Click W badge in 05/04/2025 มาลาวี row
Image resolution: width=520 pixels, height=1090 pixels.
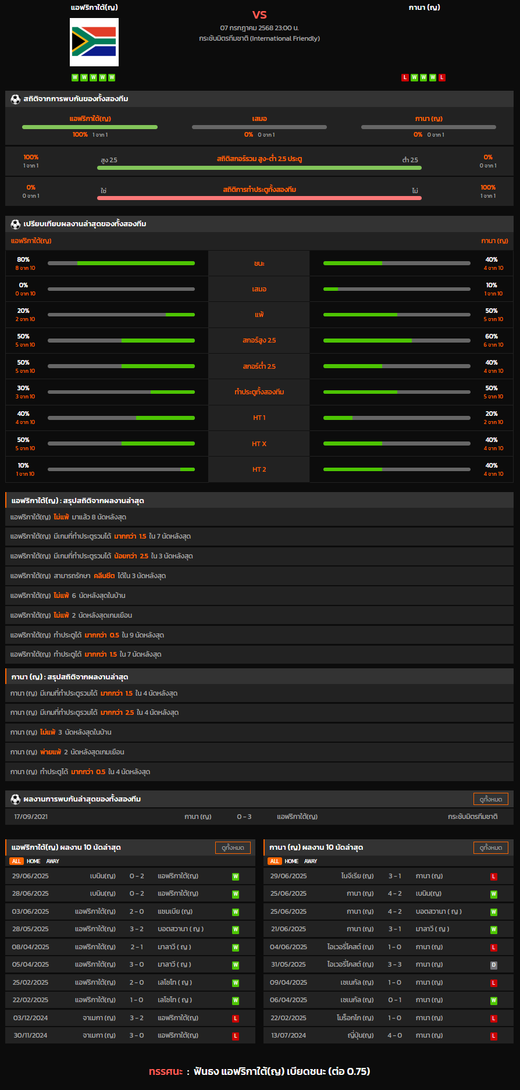tap(236, 965)
